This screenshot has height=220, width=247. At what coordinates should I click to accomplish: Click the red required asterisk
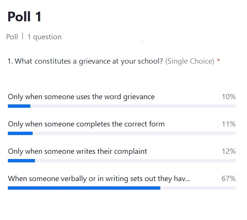click(218, 60)
